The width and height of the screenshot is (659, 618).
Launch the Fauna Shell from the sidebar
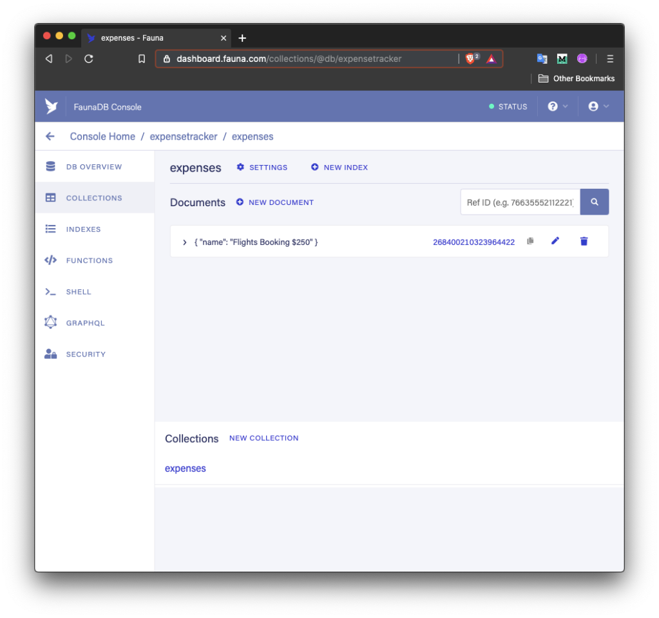(79, 291)
